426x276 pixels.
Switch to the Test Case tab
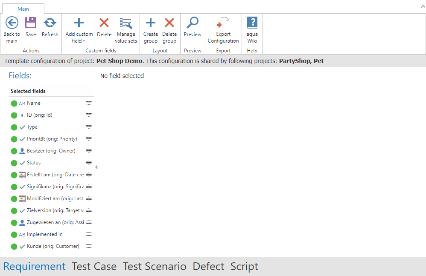coord(94,267)
